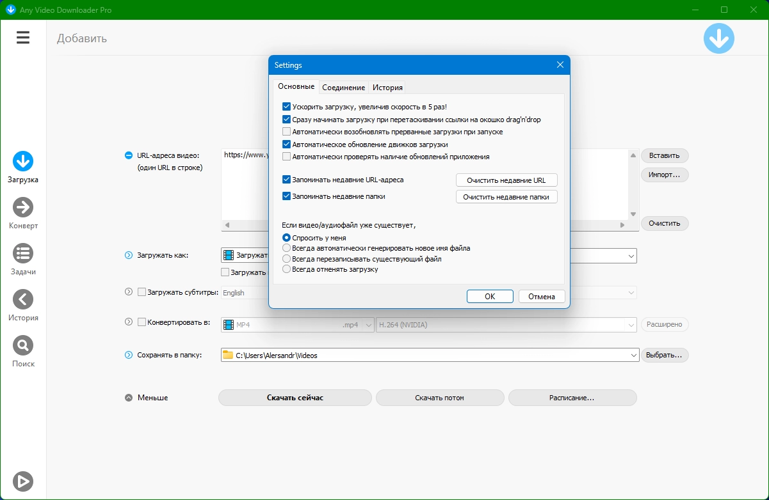Click Очистить недавние URL button
This screenshot has height=500, width=769.
(506, 180)
